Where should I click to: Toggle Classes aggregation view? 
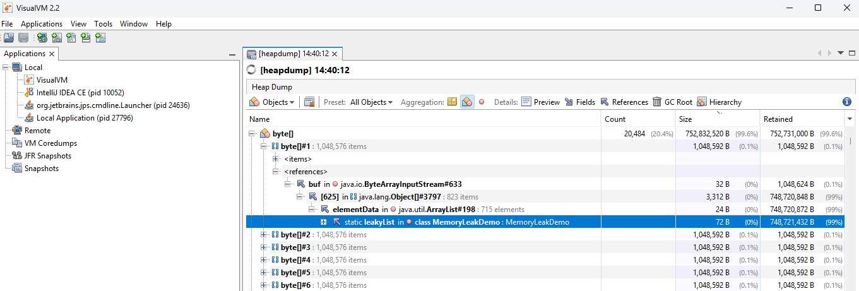point(467,102)
